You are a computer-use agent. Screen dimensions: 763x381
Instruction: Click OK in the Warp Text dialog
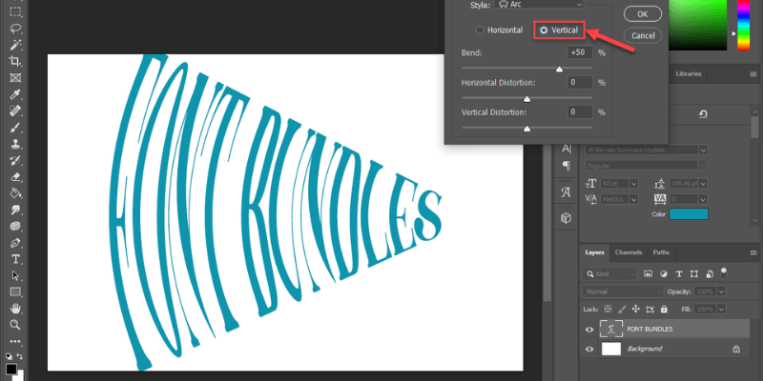tap(642, 14)
